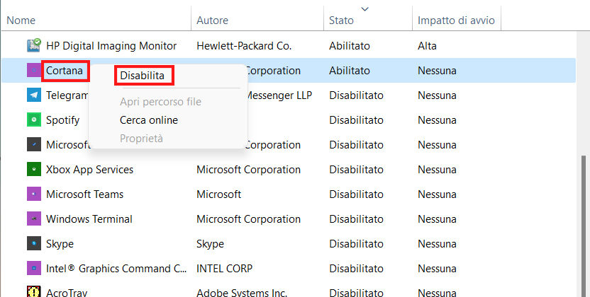Click the Intel Graphics Command Center icon
Image resolution: width=590 pixels, height=297 pixels.
[x=33, y=269]
